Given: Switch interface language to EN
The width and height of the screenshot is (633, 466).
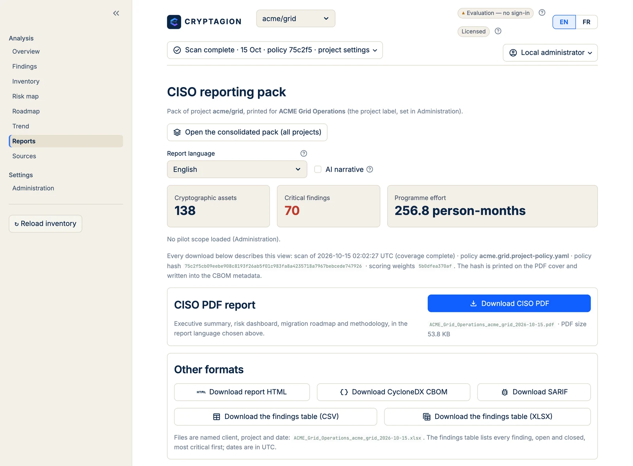Looking at the screenshot, I should [564, 22].
